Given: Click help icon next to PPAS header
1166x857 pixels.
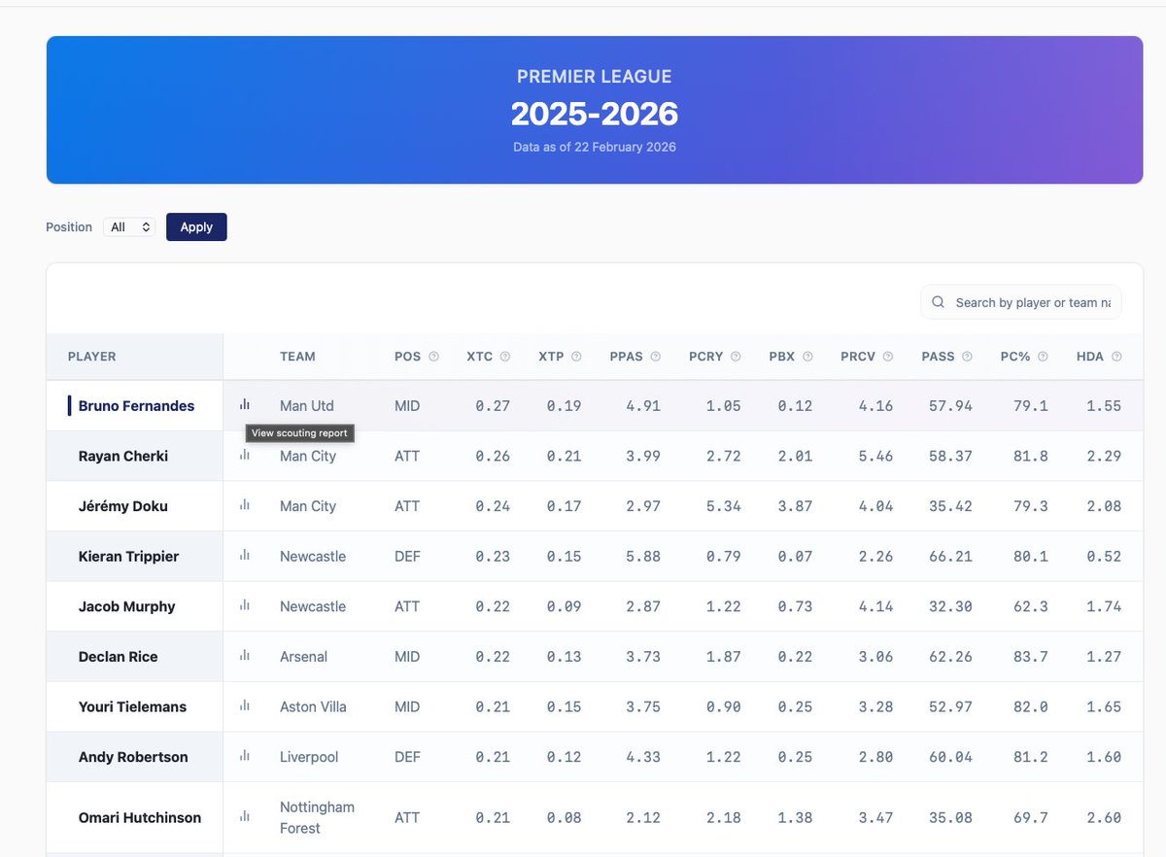Looking at the screenshot, I should [656, 357].
